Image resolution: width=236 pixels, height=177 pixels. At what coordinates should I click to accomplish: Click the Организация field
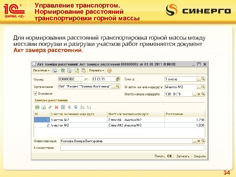pyautogui.click(x=85, y=87)
